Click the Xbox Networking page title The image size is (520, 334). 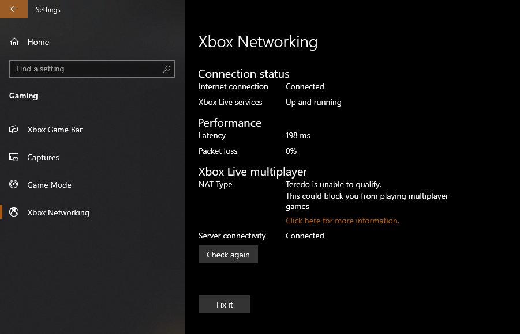click(257, 41)
